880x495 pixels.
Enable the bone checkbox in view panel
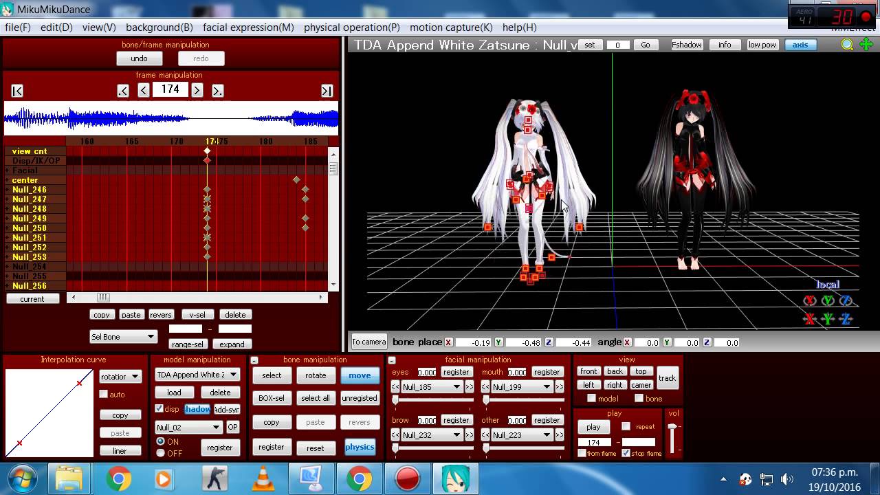click(639, 398)
